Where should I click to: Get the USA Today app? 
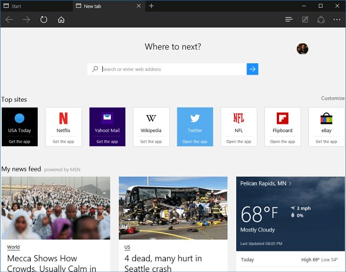19,142
